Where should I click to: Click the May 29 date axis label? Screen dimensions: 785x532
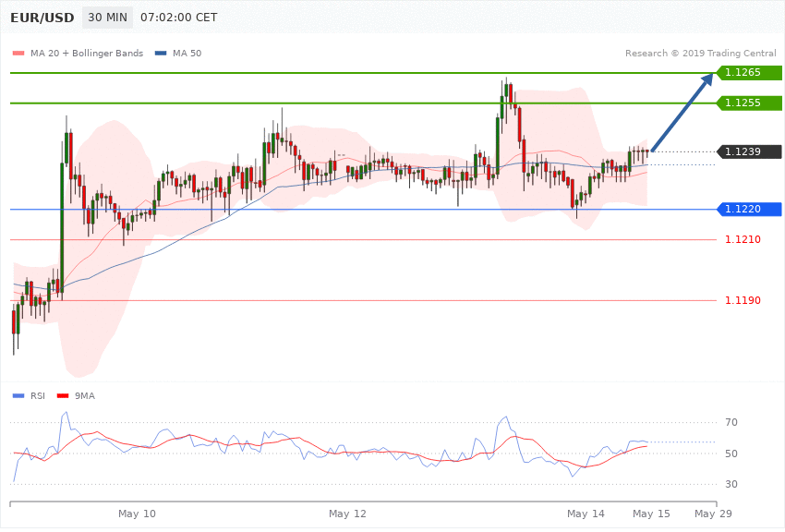[713, 514]
